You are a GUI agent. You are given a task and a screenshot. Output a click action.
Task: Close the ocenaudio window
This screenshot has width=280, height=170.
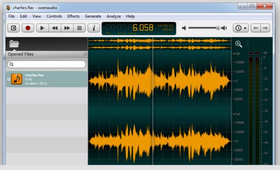click(x=265, y=7)
